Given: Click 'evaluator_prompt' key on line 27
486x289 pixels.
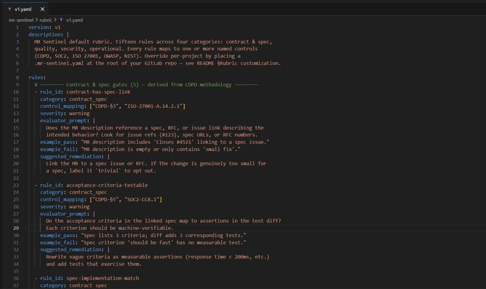Looking at the screenshot, I should pos(63,214).
